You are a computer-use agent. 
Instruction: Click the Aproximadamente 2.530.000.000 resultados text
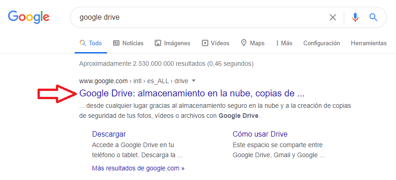tap(166, 64)
